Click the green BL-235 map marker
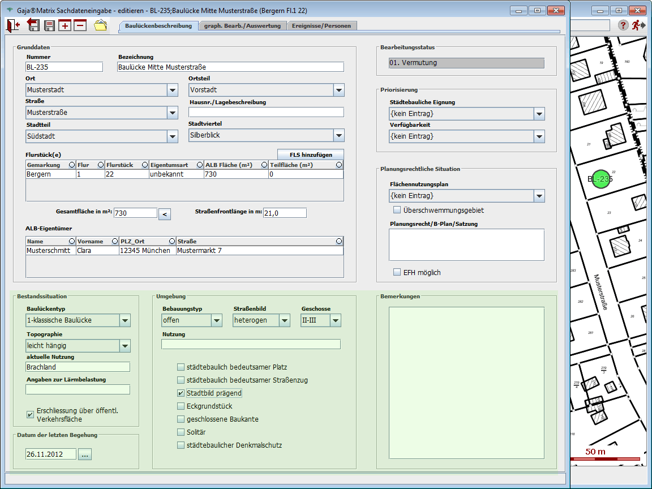The image size is (652, 489). coord(600,179)
